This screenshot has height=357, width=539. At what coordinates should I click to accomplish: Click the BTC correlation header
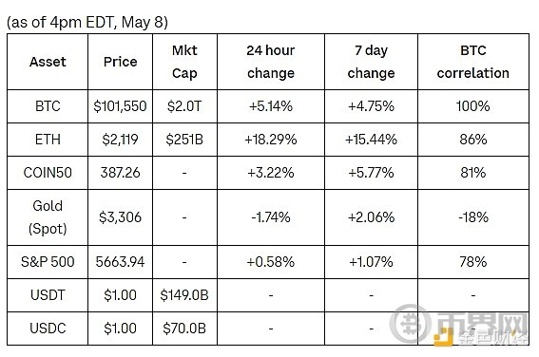[x=473, y=62]
